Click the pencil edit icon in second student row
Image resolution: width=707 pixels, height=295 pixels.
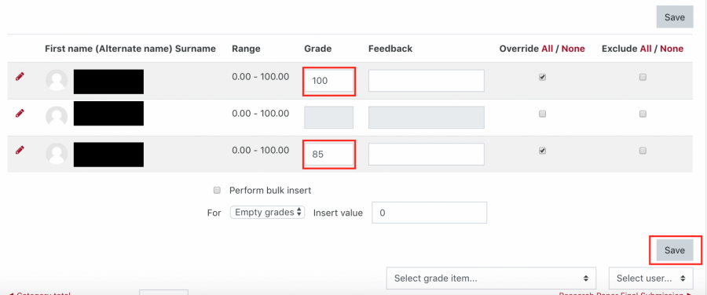[x=20, y=114]
